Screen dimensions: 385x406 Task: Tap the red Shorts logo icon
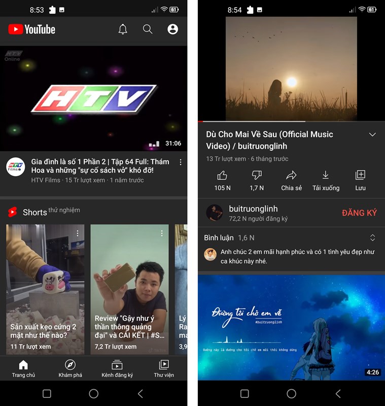tap(12, 212)
